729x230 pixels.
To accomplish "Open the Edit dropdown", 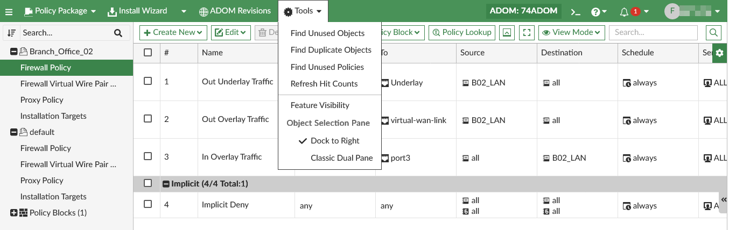I will click(230, 32).
